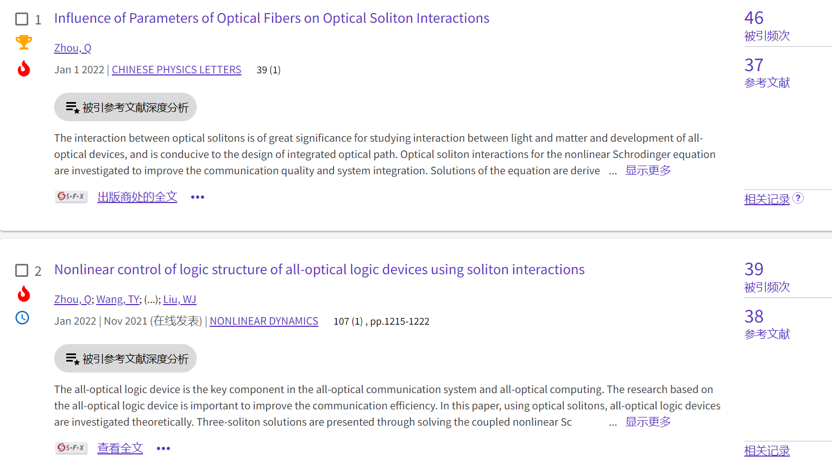Viewport: 832px width, 468px height.
Task: Expand abstract with 显示更多 in result 2
Action: point(648,422)
